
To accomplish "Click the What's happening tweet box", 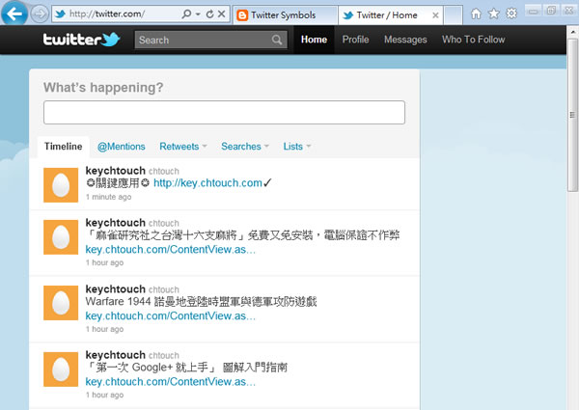I will pyautogui.click(x=224, y=112).
